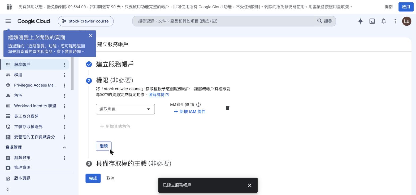Open the stock-crawler-course project selector
416x195 pixels.
pyautogui.click(x=86, y=21)
